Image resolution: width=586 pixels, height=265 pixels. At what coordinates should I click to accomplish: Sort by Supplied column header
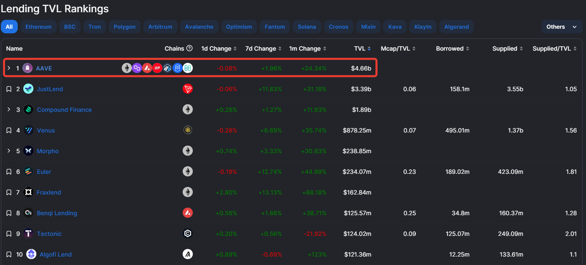[x=507, y=49]
